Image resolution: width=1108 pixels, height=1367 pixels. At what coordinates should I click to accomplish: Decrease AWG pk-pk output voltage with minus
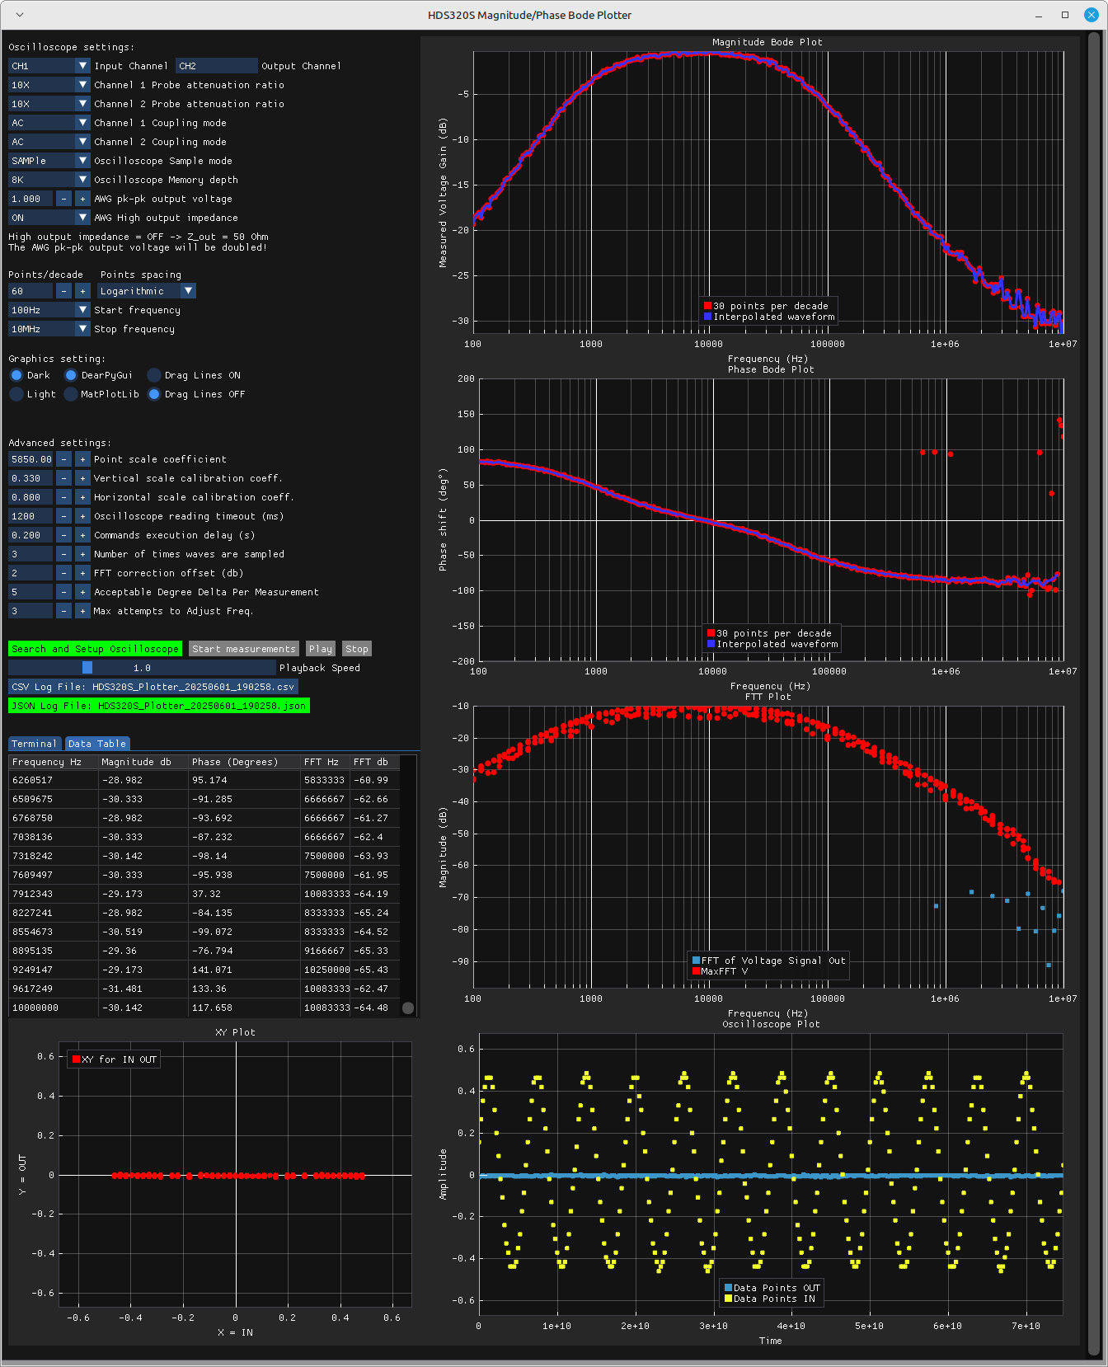click(63, 199)
